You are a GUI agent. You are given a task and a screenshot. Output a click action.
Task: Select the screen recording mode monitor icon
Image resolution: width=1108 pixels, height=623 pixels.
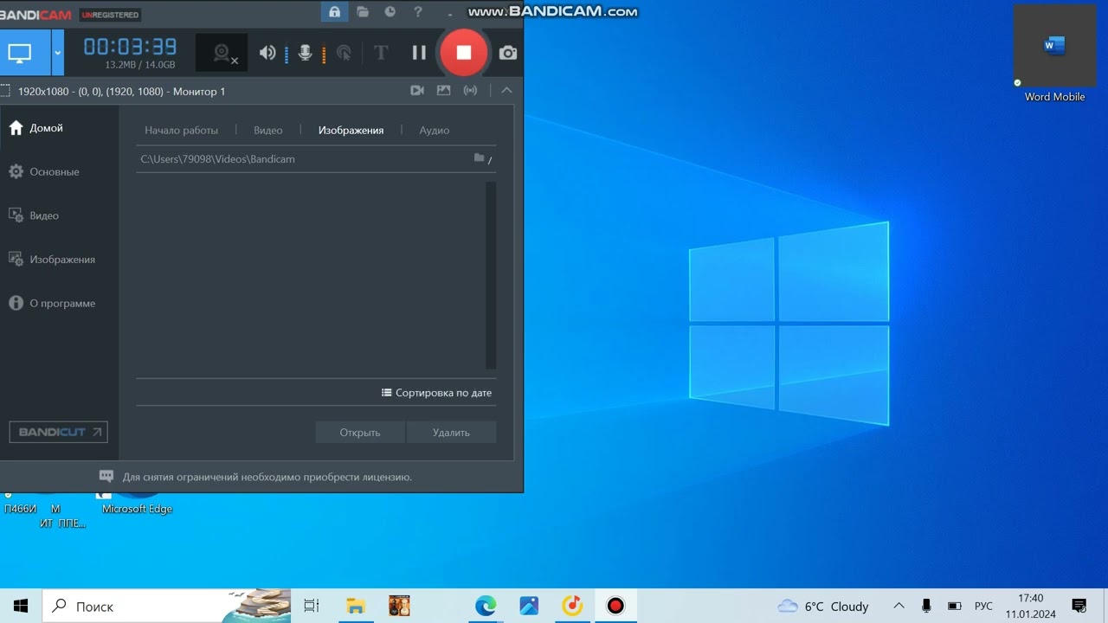click(20, 53)
